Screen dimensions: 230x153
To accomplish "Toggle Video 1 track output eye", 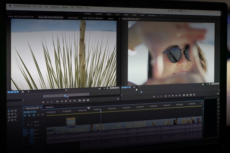I will coord(38,130).
